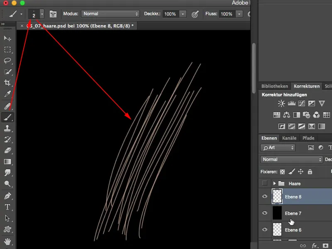
Task: Add Exposure adjustment
Action: point(312,103)
